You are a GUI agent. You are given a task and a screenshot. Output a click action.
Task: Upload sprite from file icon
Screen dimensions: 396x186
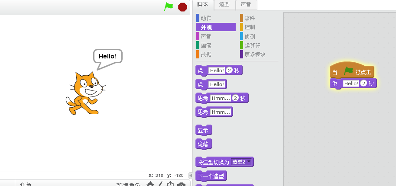pyautogui.click(x=170, y=184)
